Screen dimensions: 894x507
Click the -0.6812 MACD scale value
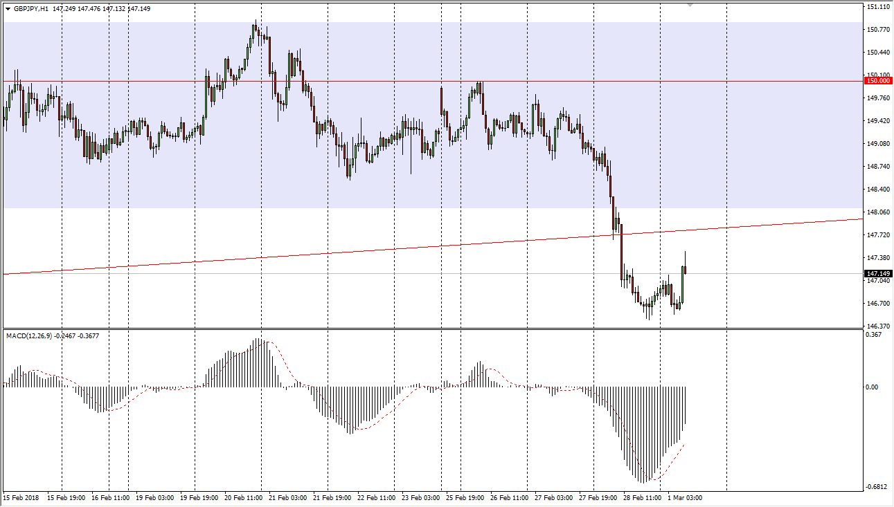click(876, 487)
